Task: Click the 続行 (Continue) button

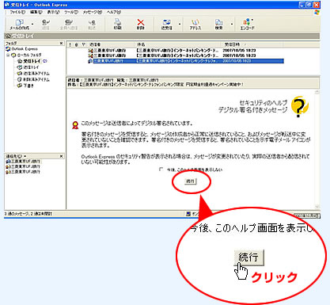Action: tap(191, 181)
